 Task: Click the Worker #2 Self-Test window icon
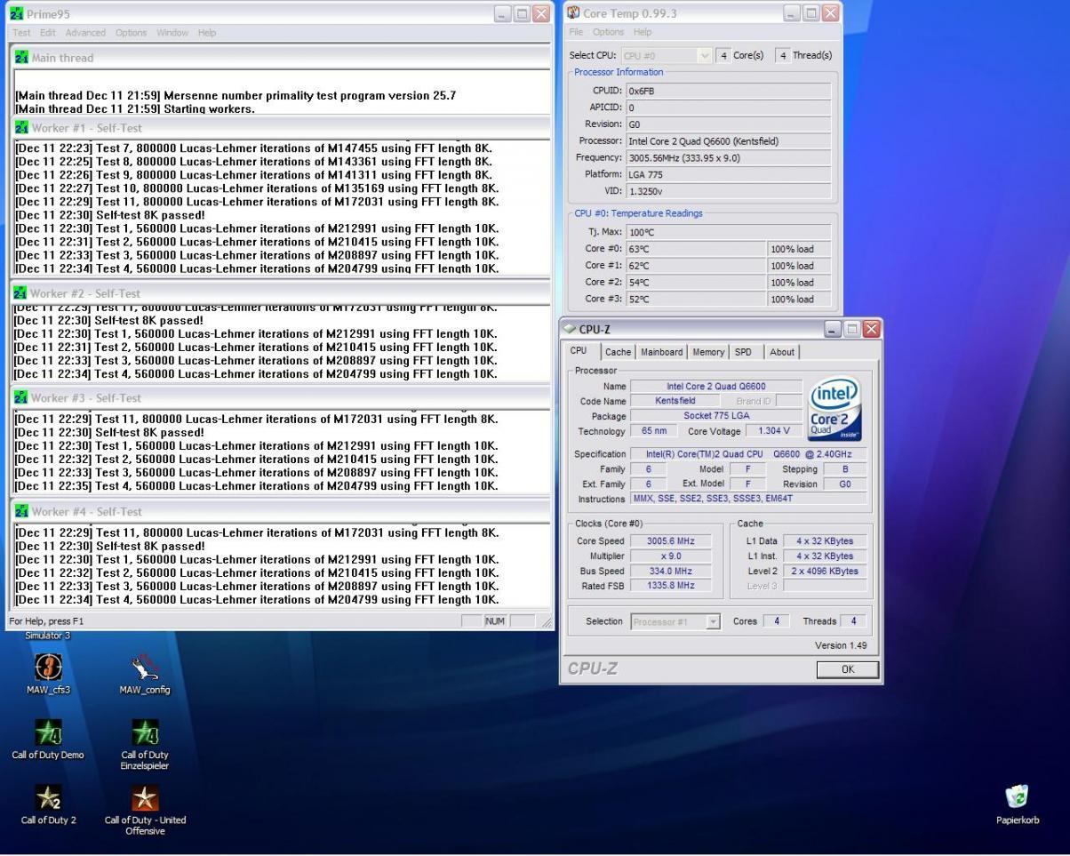click(20, 293)
